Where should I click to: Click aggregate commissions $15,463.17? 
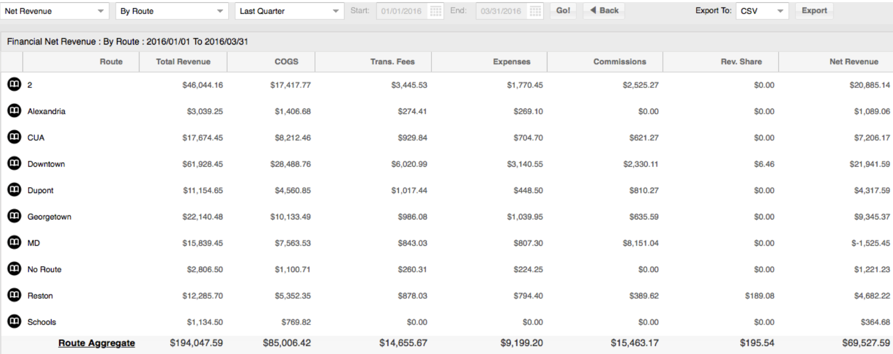634,343
